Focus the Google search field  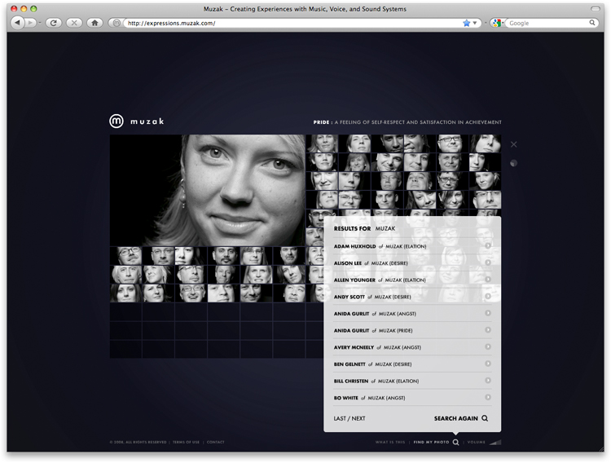[x=547, y=23]
